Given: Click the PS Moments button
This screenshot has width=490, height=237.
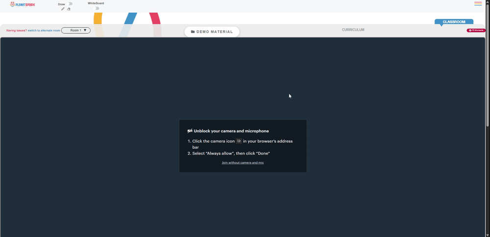Looking at the screenshot, I should (x=476, y=30).
